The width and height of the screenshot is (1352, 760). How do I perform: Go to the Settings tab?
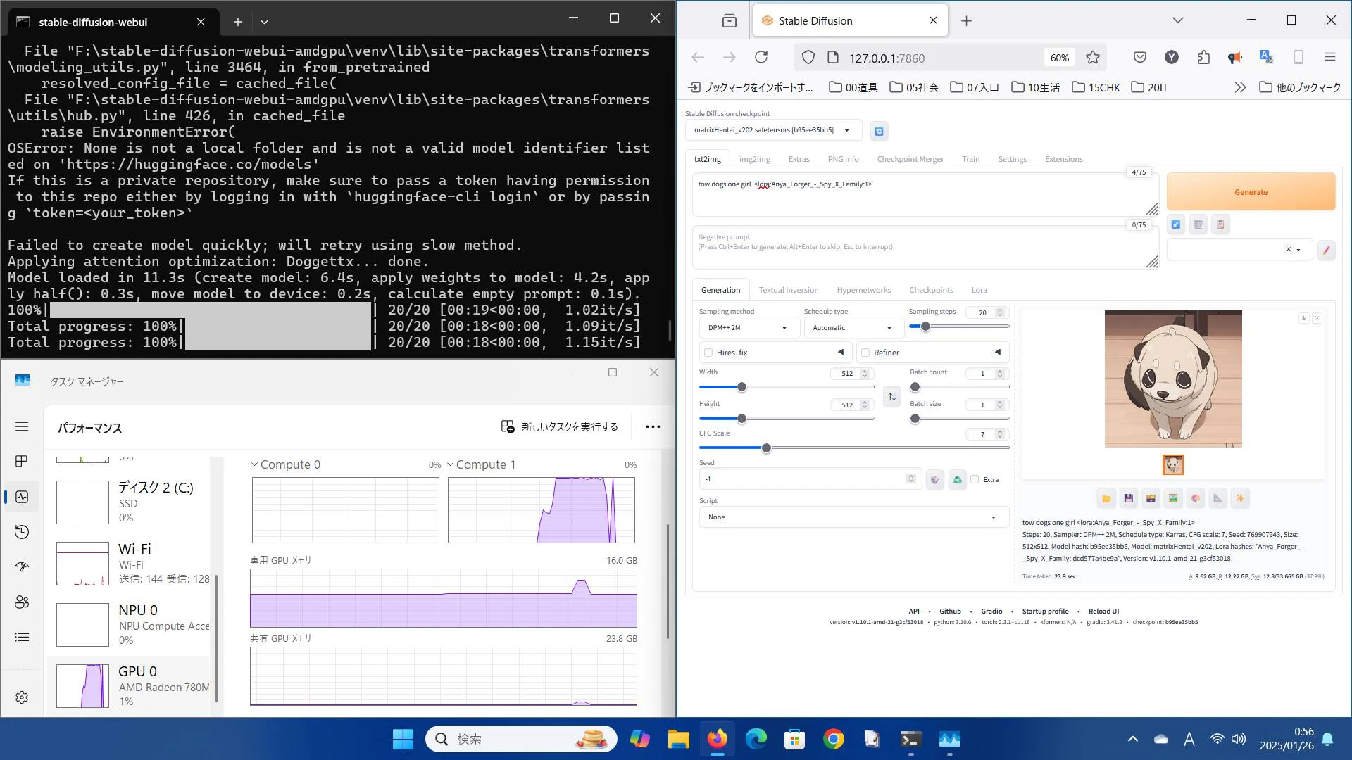(1012, 160)
